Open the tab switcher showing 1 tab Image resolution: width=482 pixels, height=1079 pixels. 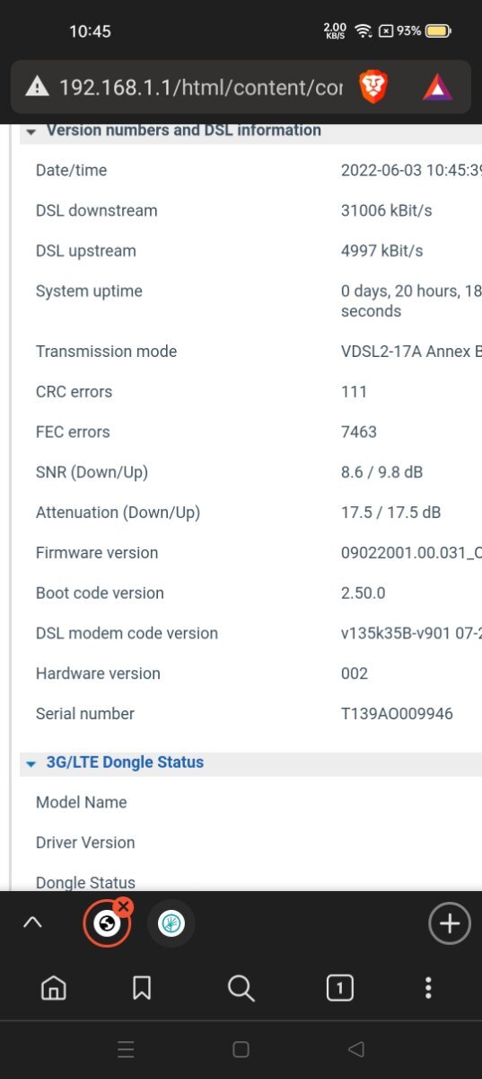pyautogui.click(x=339, y=988)
